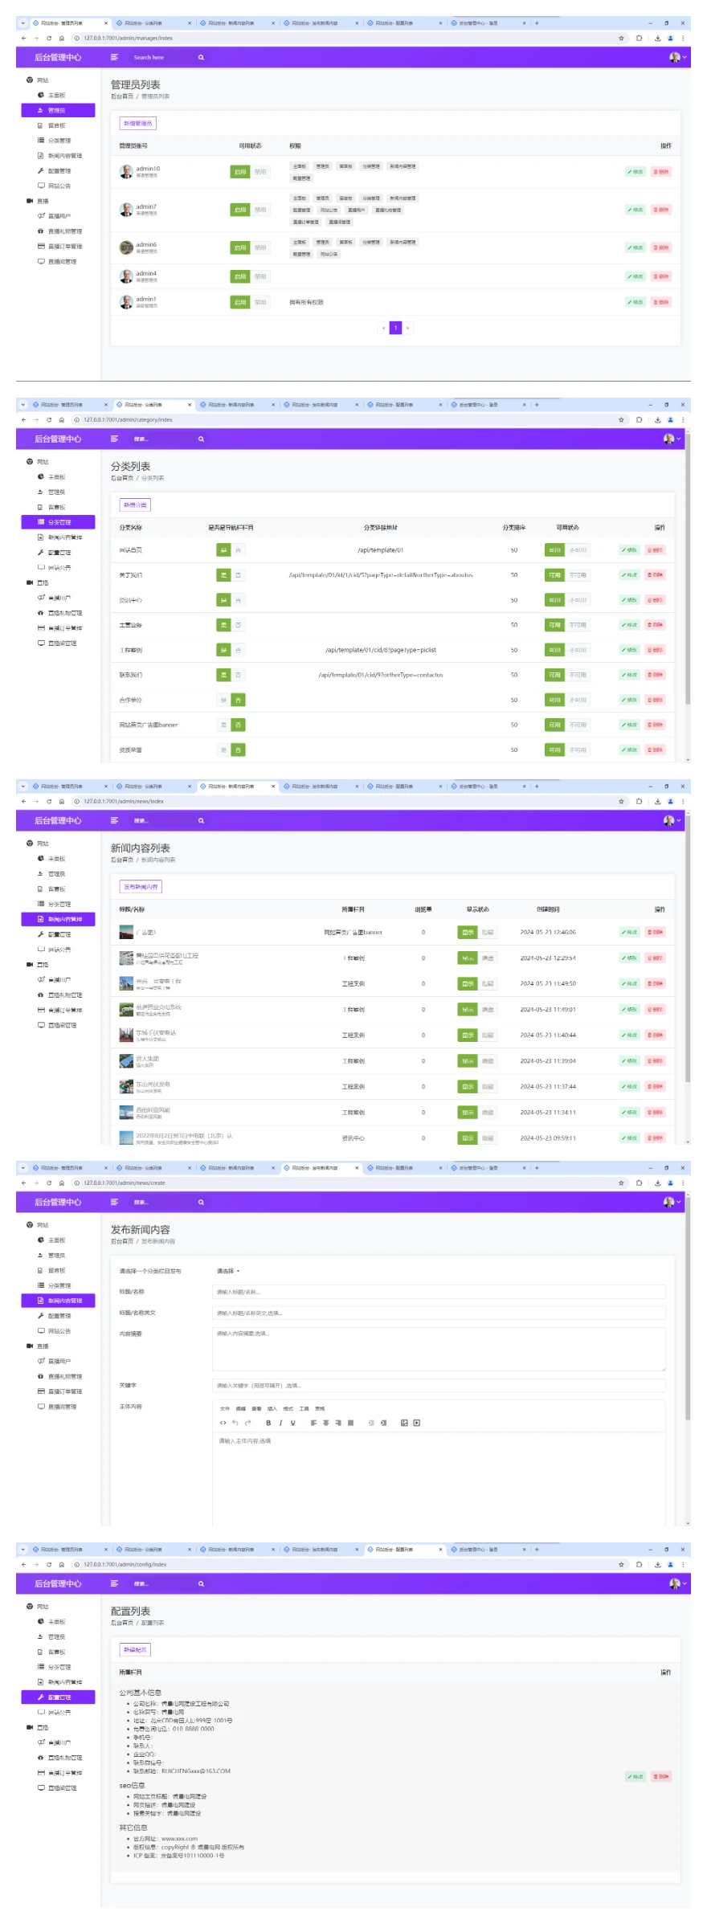Open avatar dropdown on 分类列表 page
Screen dimensions: 707x1924
(672, 439)
